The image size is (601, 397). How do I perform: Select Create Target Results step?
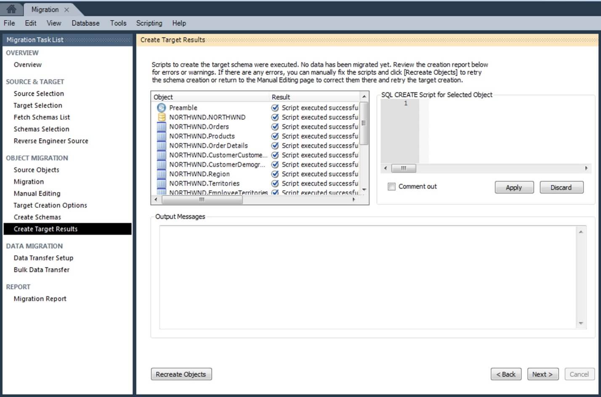click(x=67, y=229)
